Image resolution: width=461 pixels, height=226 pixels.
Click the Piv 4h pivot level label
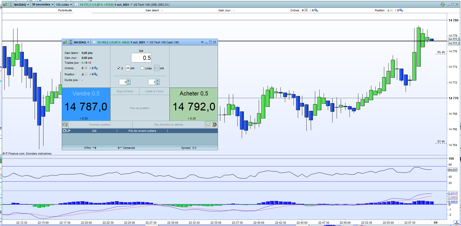coord(441,52)
